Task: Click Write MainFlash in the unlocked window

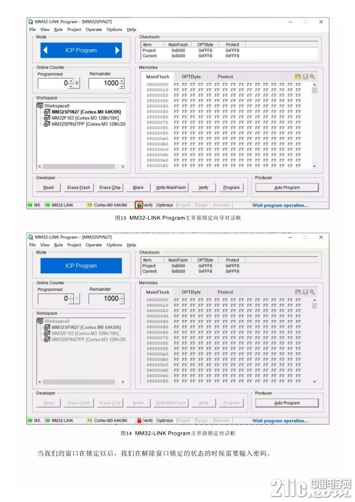Action: 170,187
